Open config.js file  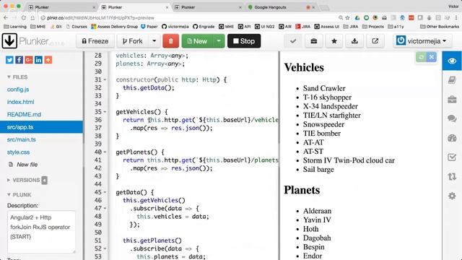(x=18, y=90)
